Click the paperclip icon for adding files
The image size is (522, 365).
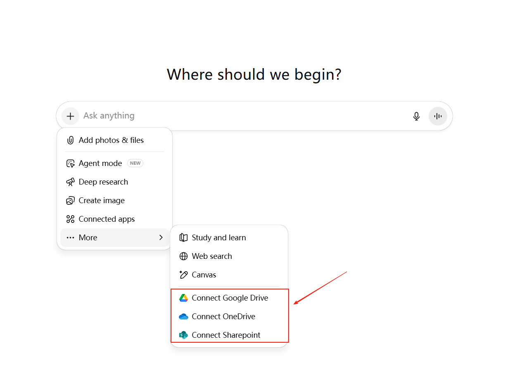pyautogui.click(x=70, y=140)
